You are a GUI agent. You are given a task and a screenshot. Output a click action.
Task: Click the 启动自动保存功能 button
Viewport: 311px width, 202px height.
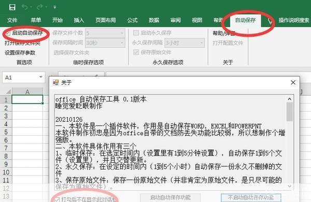(171, 198)
